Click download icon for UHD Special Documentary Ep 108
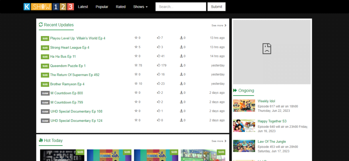Viewport: 349px width, 161px height. click(181, 111)
